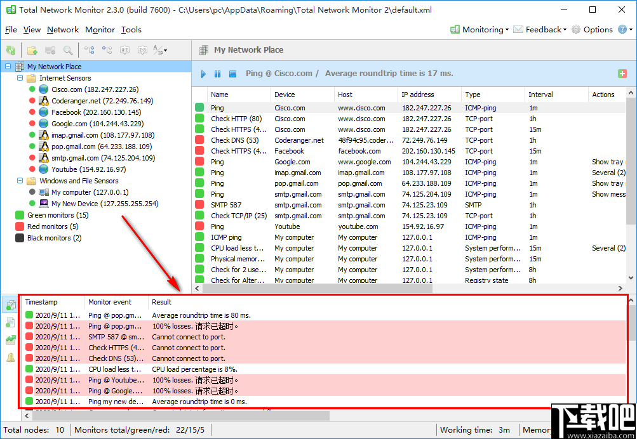Create a new group using the folder icon
This screenshot has width=637, height=439.
(32, 50)
